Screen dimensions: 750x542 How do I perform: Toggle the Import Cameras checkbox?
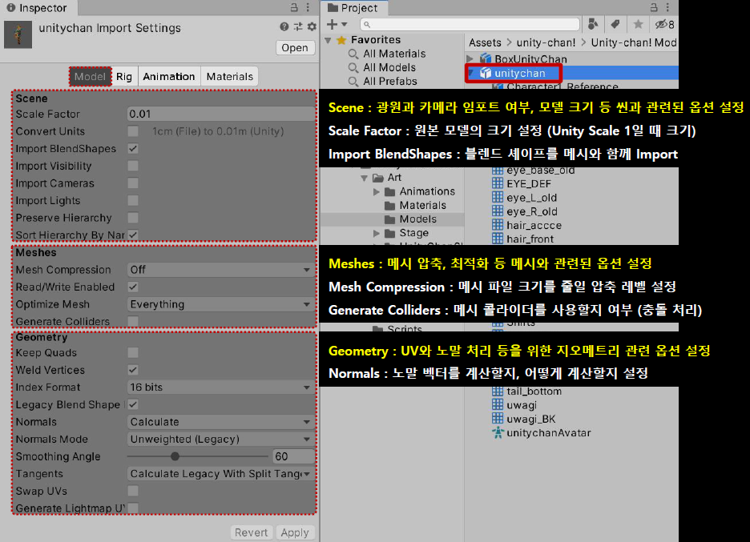pos(133,183)
